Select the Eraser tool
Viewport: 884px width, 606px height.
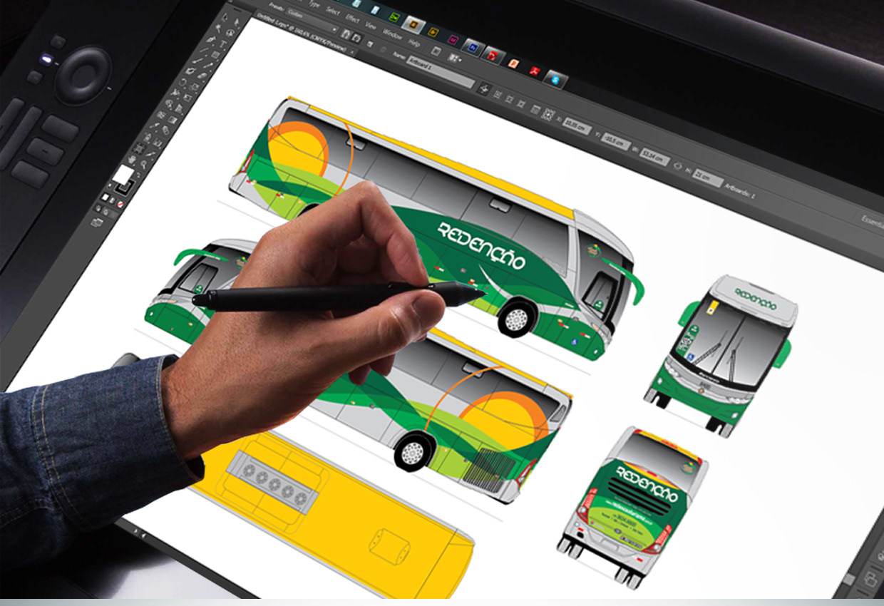202,76
